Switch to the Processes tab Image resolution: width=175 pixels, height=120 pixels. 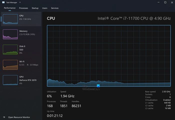(23, 8)
